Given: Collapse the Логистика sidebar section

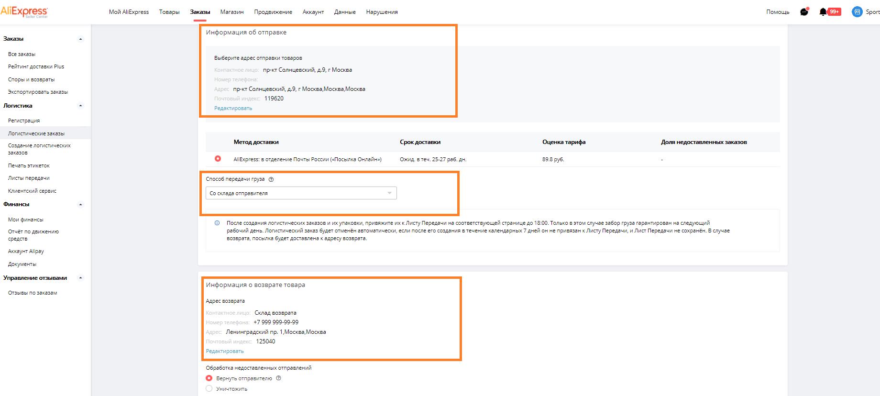Looking at the screenshot, I should tap(80, 106).
